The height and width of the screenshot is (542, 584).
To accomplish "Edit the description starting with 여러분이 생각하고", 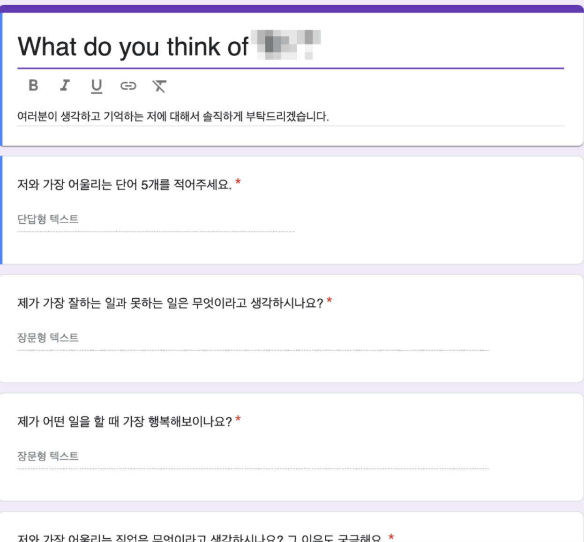I will tap(291, 116).
